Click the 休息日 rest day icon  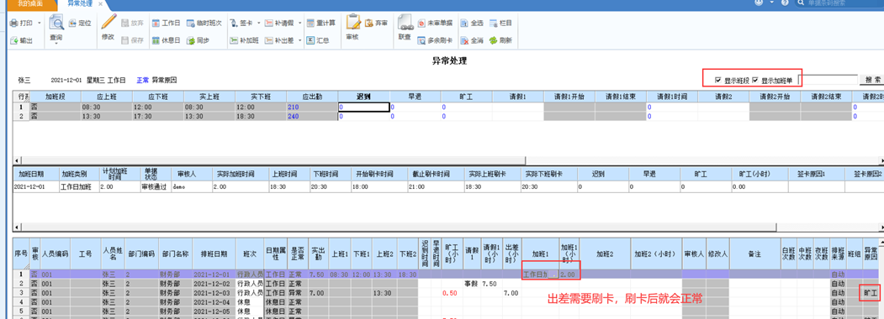[156, 40]
